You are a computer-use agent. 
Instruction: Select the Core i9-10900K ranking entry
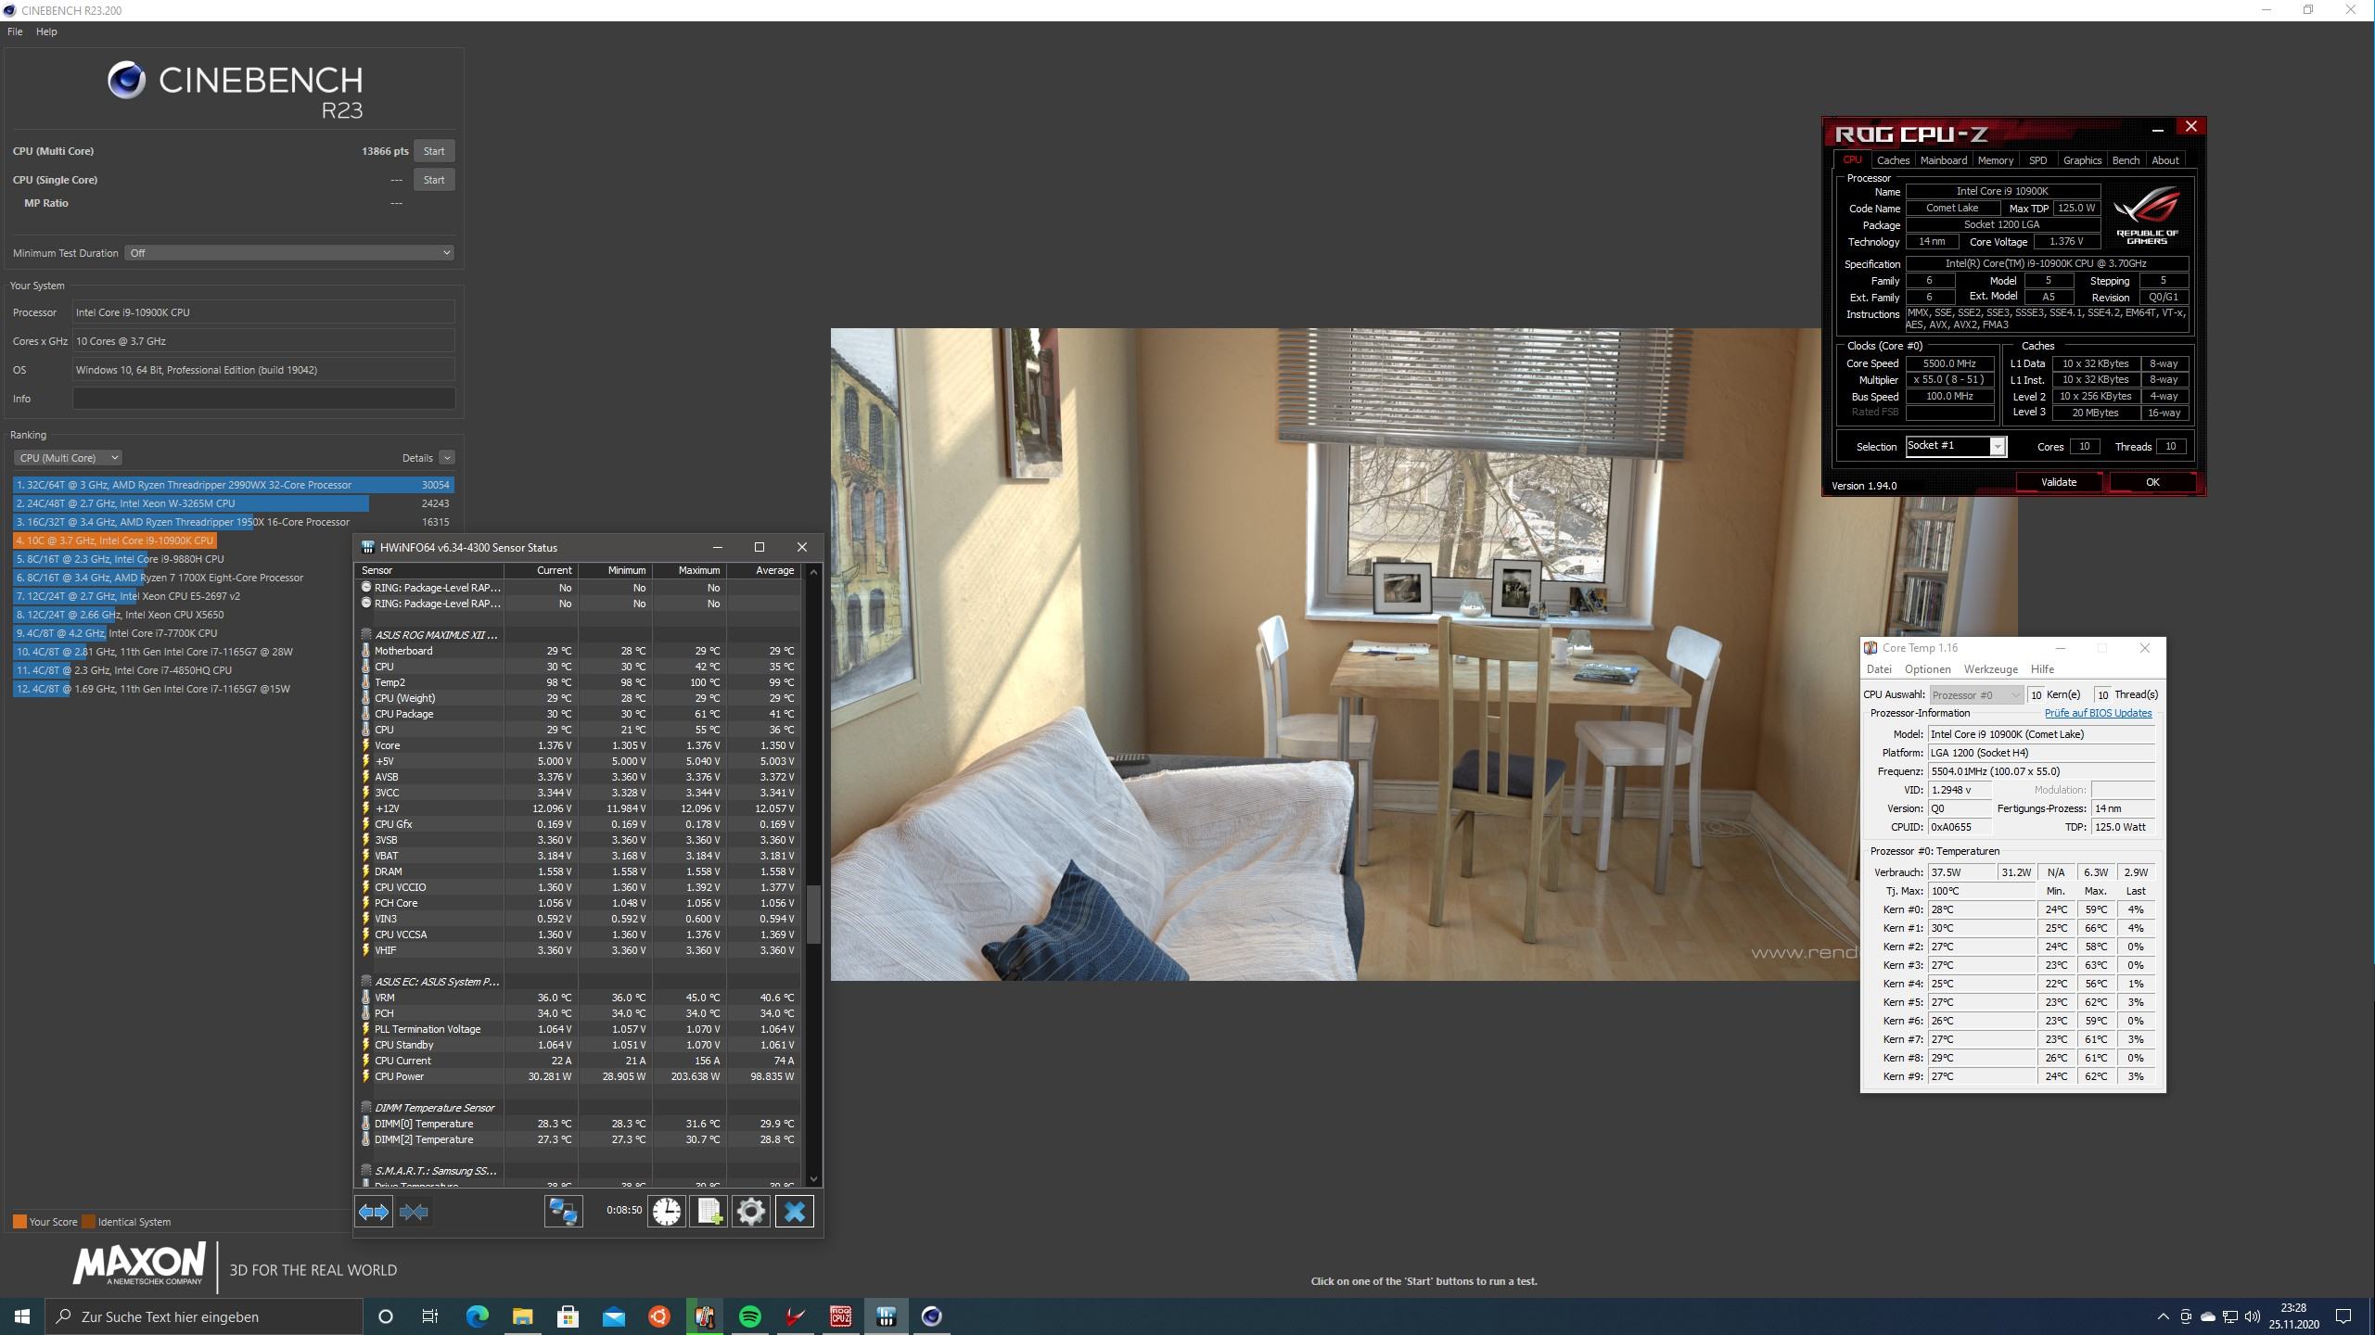(x=115, y=540)
